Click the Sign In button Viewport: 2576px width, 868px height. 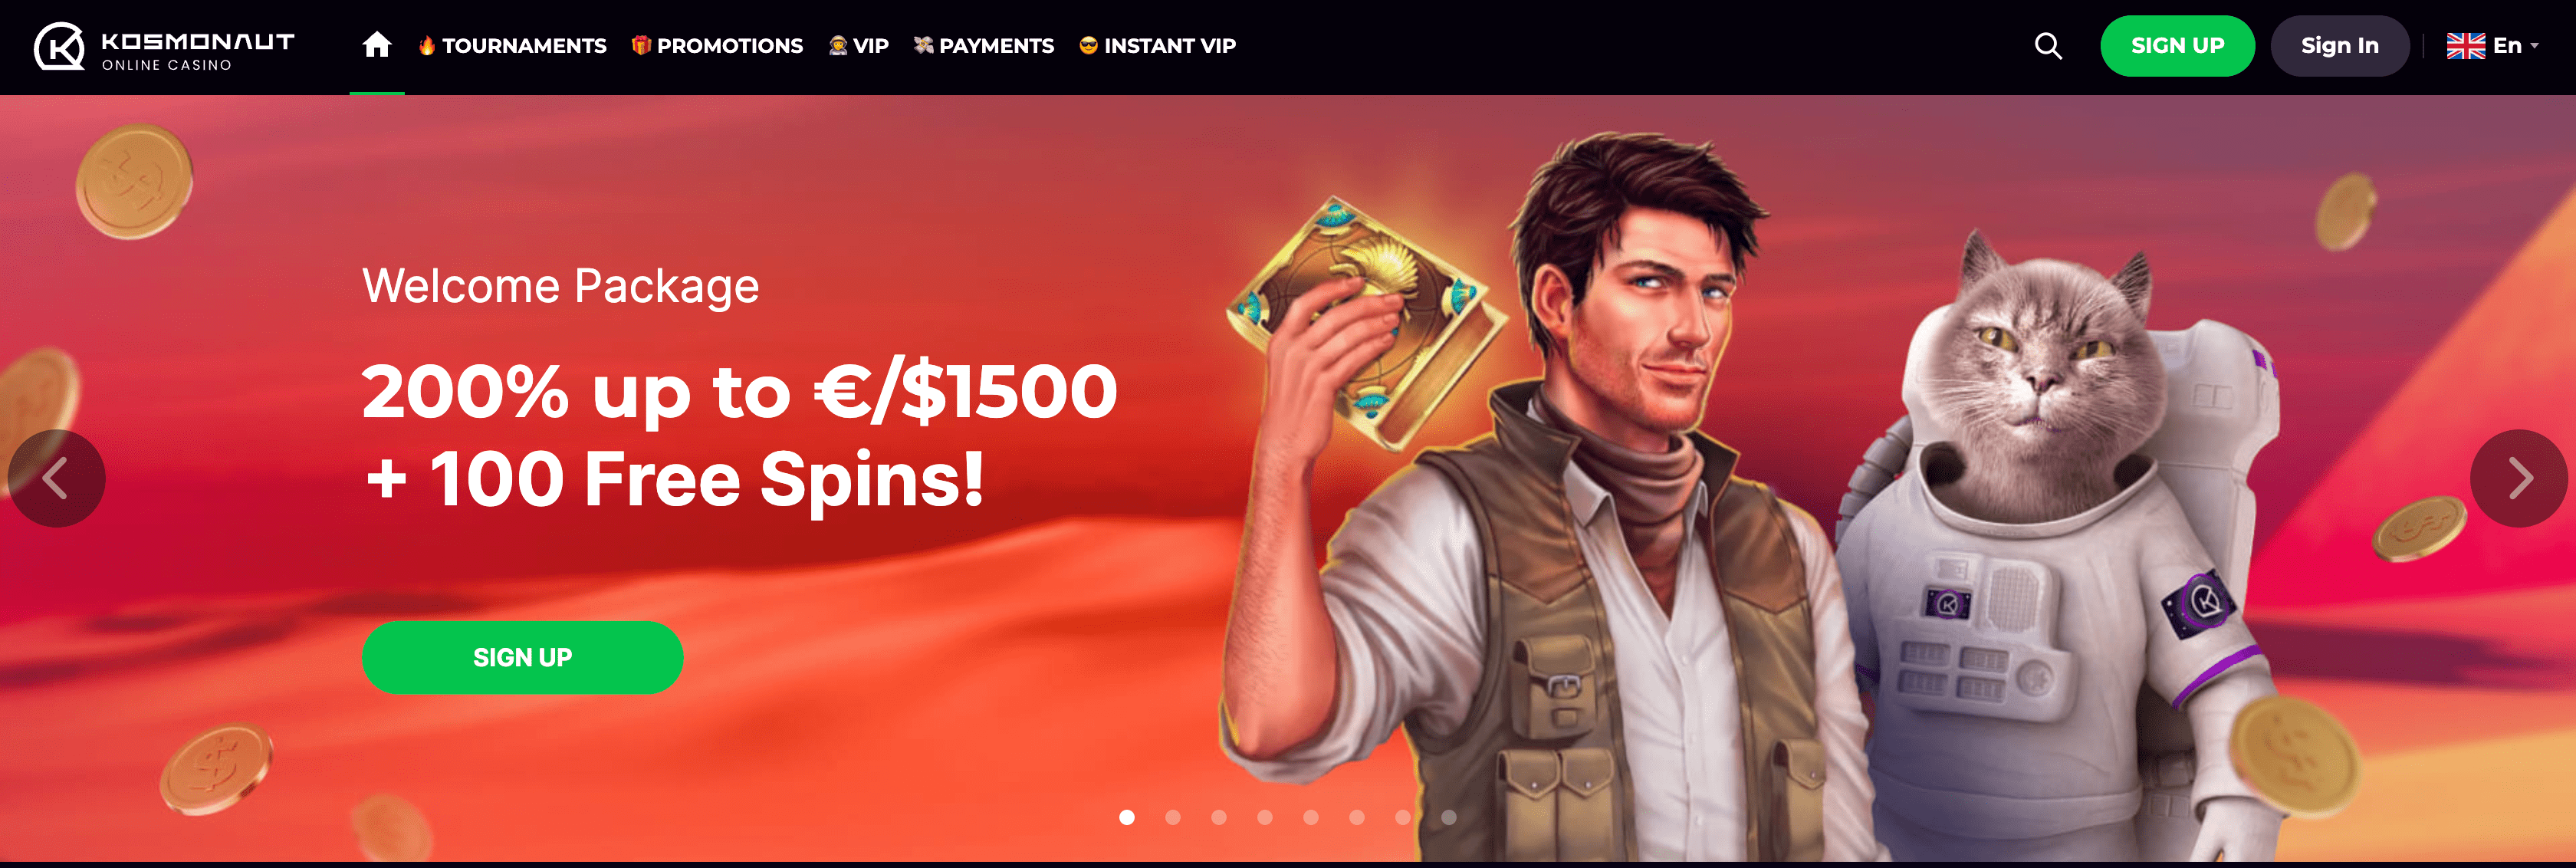coord(2339,46)
